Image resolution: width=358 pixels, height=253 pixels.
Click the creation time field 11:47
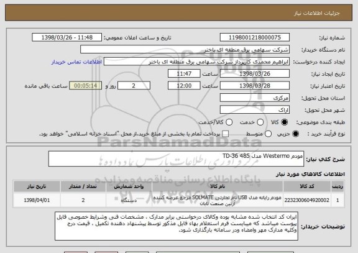pyautogui.click(x=184, y=74)
